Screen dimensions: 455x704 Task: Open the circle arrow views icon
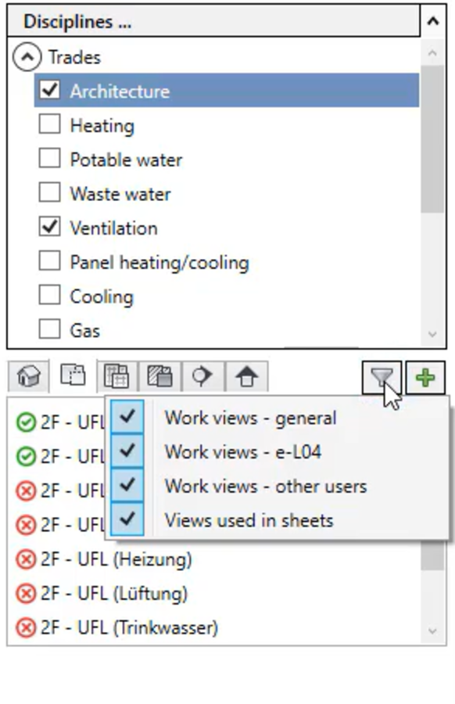click(202, 376)
